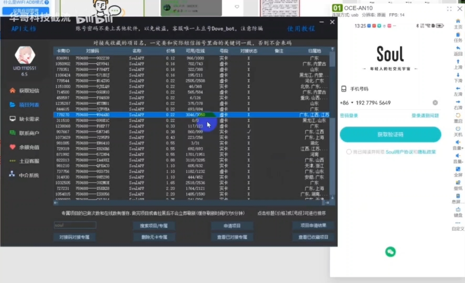Agree to Soul user agreement radio button
The width and height of the screenshot is (465, 283).
tap(349, 152)
